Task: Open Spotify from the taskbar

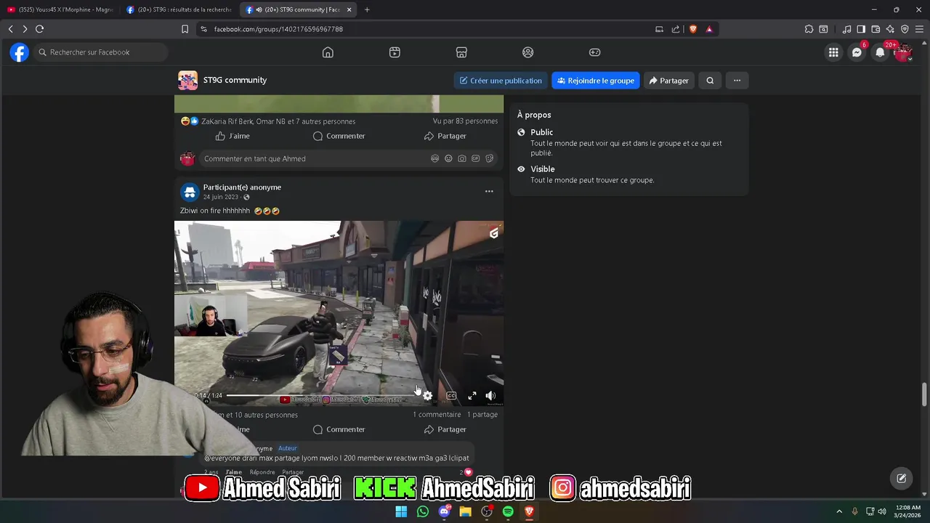Action: click(508, 511)
